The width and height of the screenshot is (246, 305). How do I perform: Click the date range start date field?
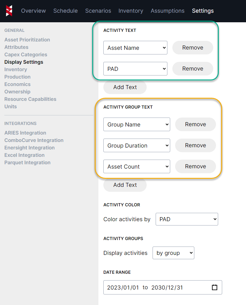123,287
